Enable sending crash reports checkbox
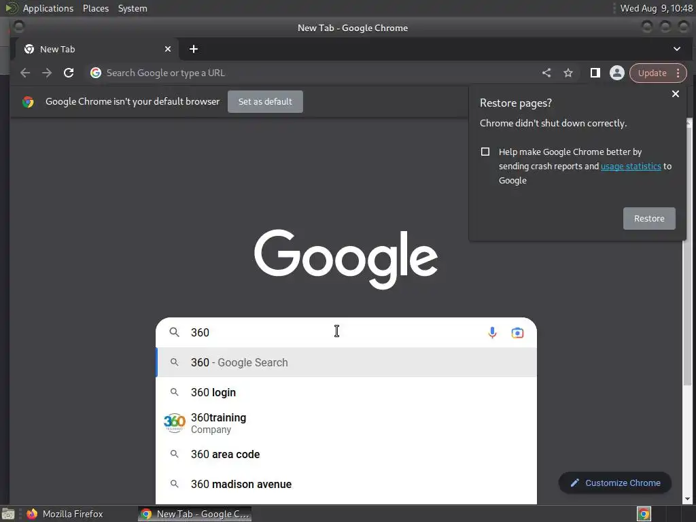Image resolution: width=696 pixels, height=522 pixels. [x=485, y=152]
